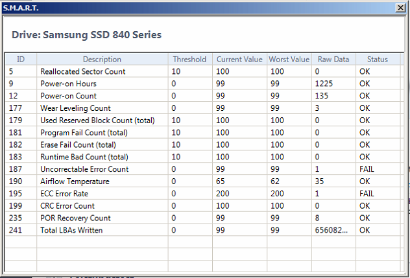Click ID cell 199
The image size is (410, 278).
[16, 205]
